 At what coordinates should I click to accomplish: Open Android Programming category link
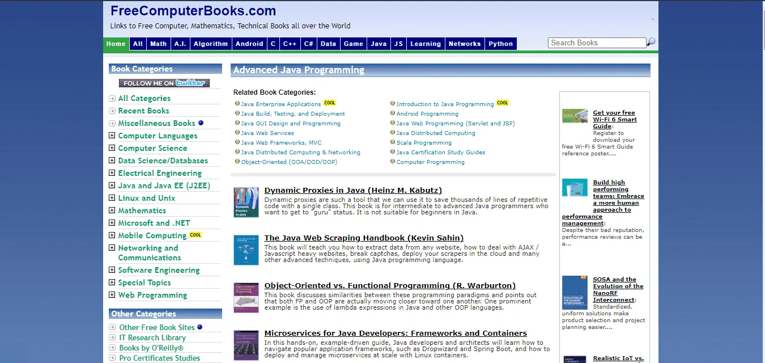tap(427, 114)
